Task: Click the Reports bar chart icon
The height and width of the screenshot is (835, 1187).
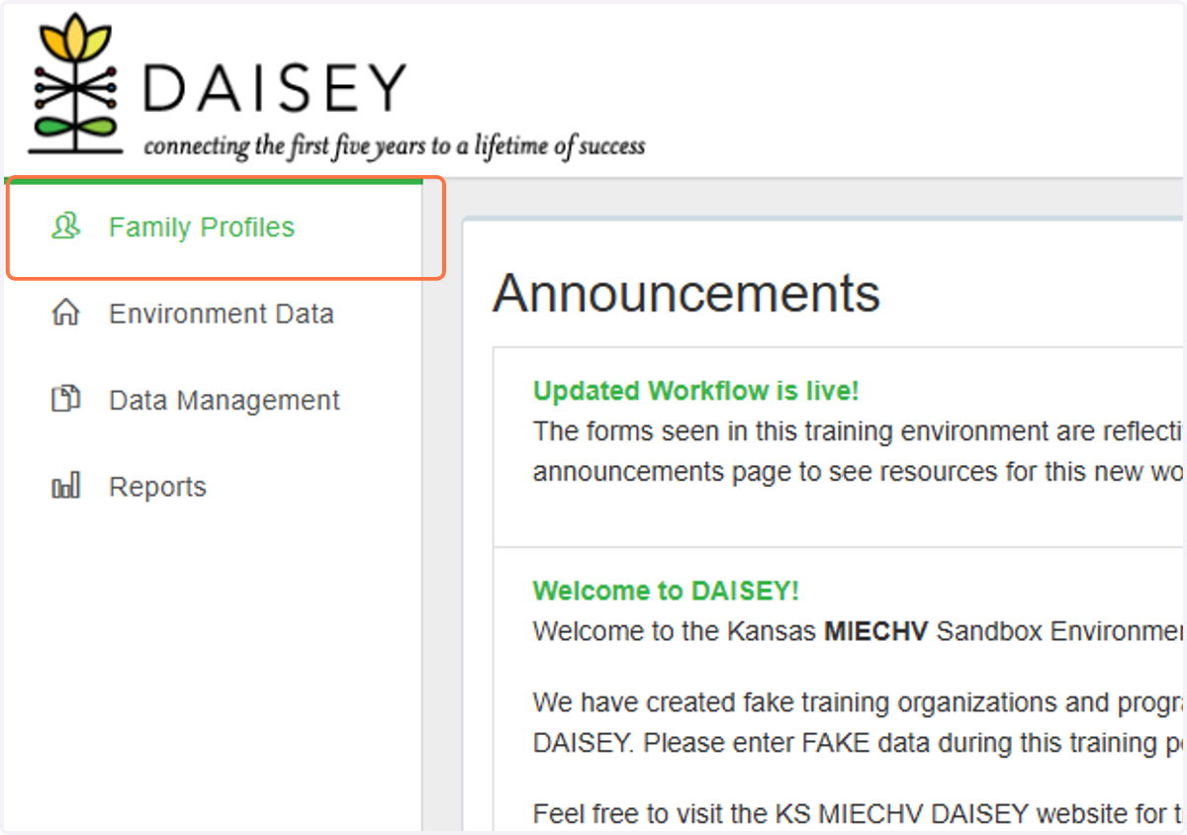Action: [x=65, y=487]
